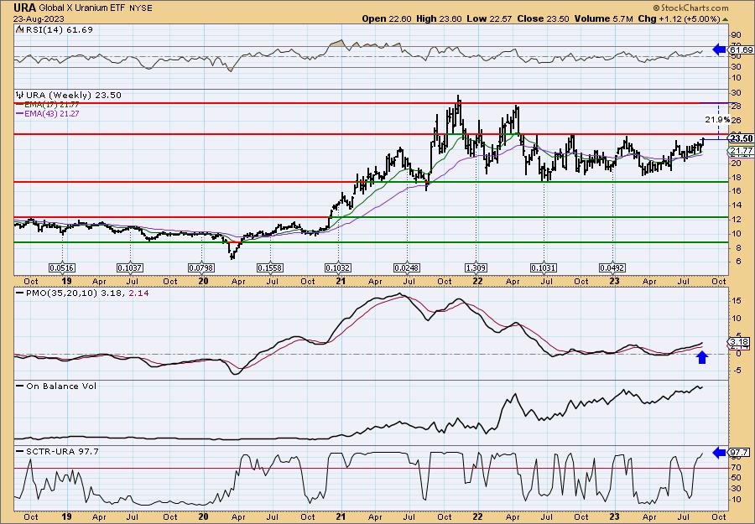This screenshot has height=524, width=755.
Task: Click the purple EMA(43) legend swatch
Action: 20,113
